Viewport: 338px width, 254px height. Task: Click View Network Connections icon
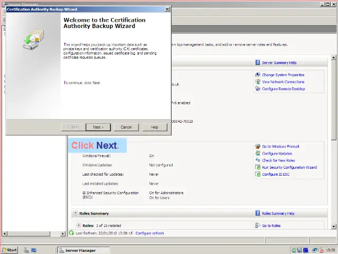pos(258,81)
